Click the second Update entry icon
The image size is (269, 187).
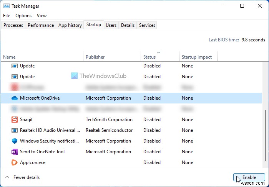point(15,77)
